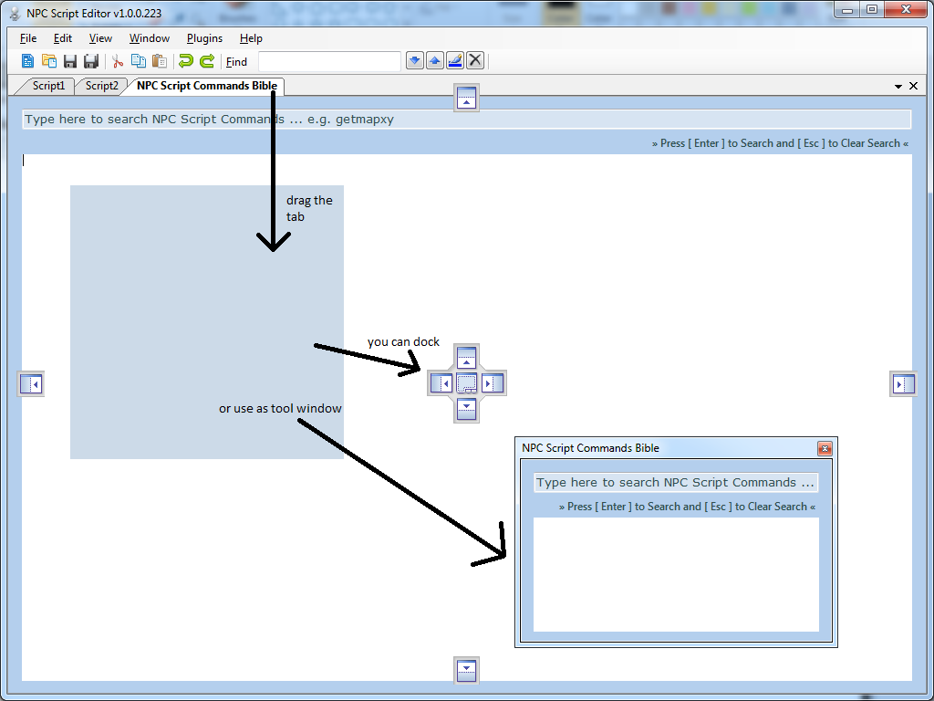This screenshot has height=701, width=934.
Task: Switch to the Script2 tab
Action: 101,86
